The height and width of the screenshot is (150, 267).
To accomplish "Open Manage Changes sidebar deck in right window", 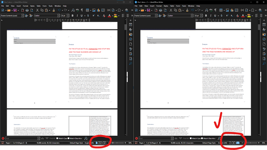I will pyautogui.click(x=264, y=54).
